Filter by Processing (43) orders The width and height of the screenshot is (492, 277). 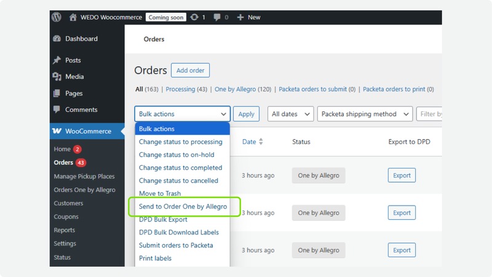186,89
